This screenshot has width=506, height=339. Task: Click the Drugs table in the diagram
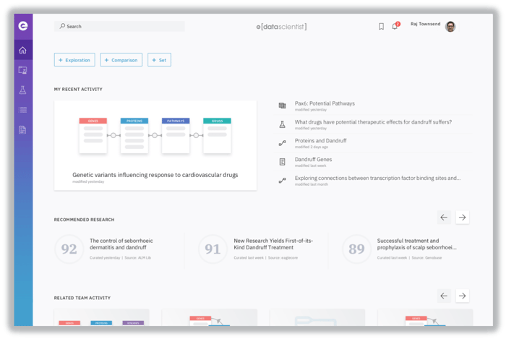click(217, 135)
